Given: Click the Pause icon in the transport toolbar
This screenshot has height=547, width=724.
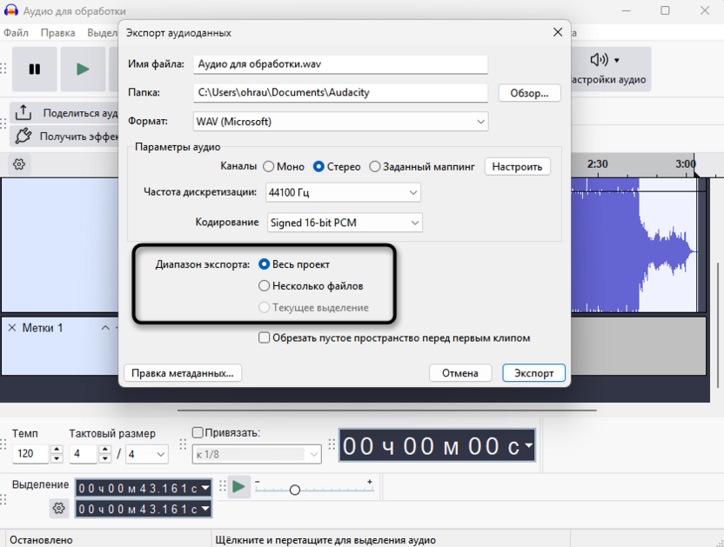Looking at the screenshot, I should tap(34, 69).
